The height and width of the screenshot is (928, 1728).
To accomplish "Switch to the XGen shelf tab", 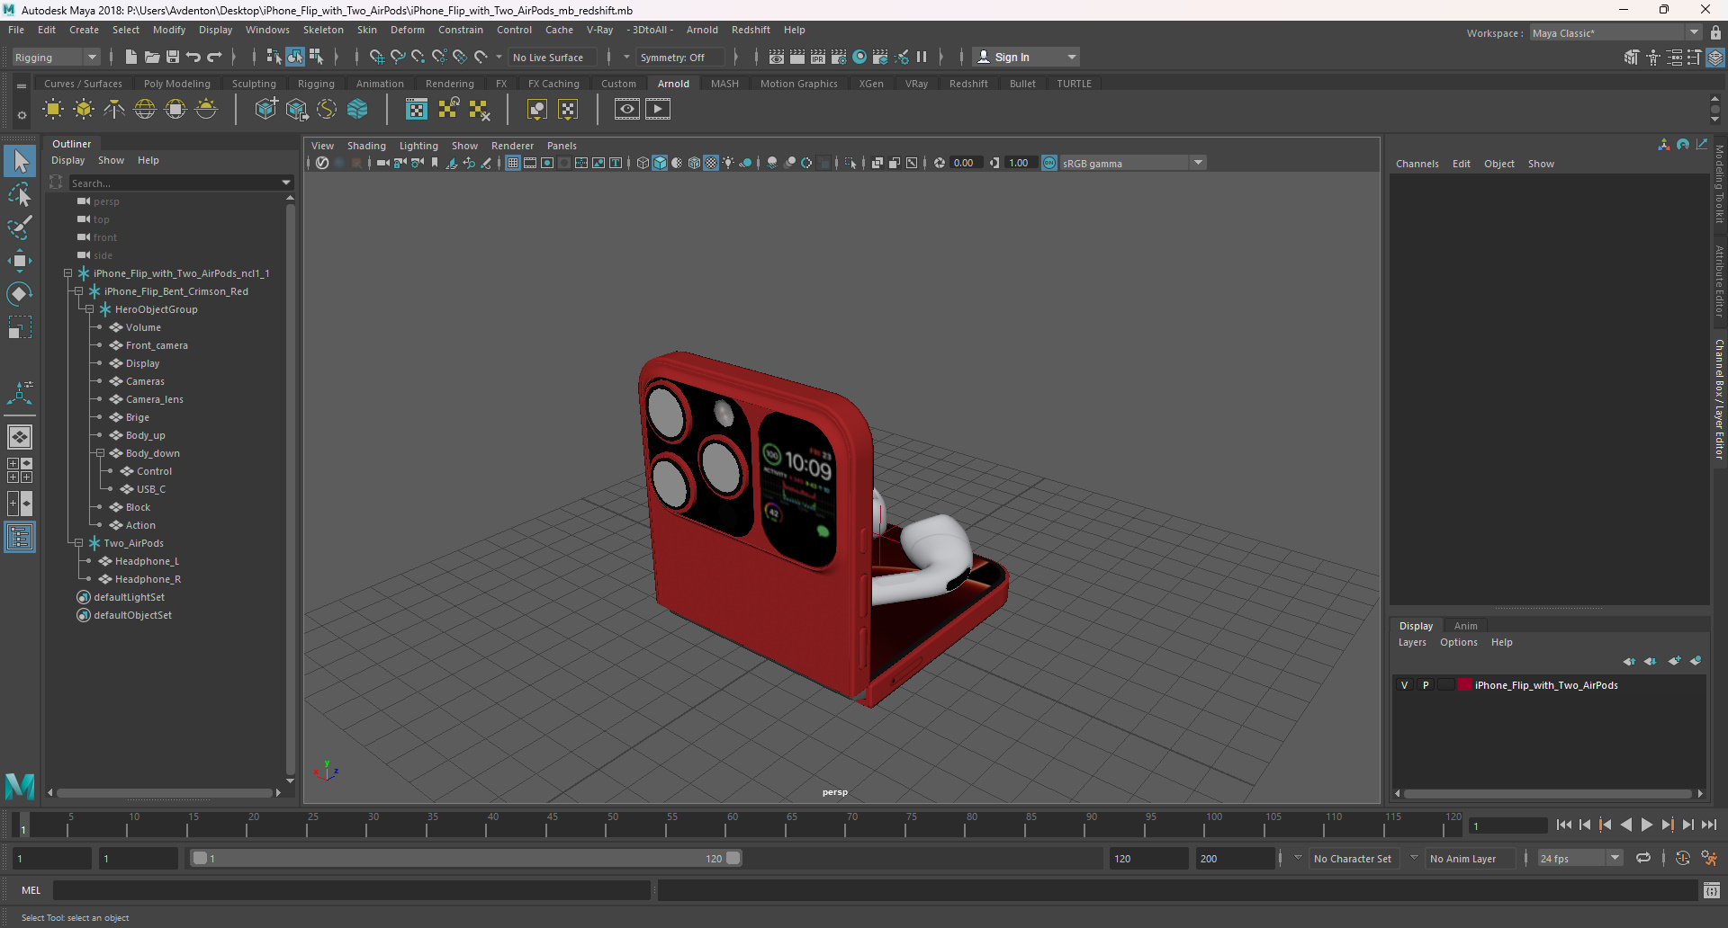I will 871,84.
